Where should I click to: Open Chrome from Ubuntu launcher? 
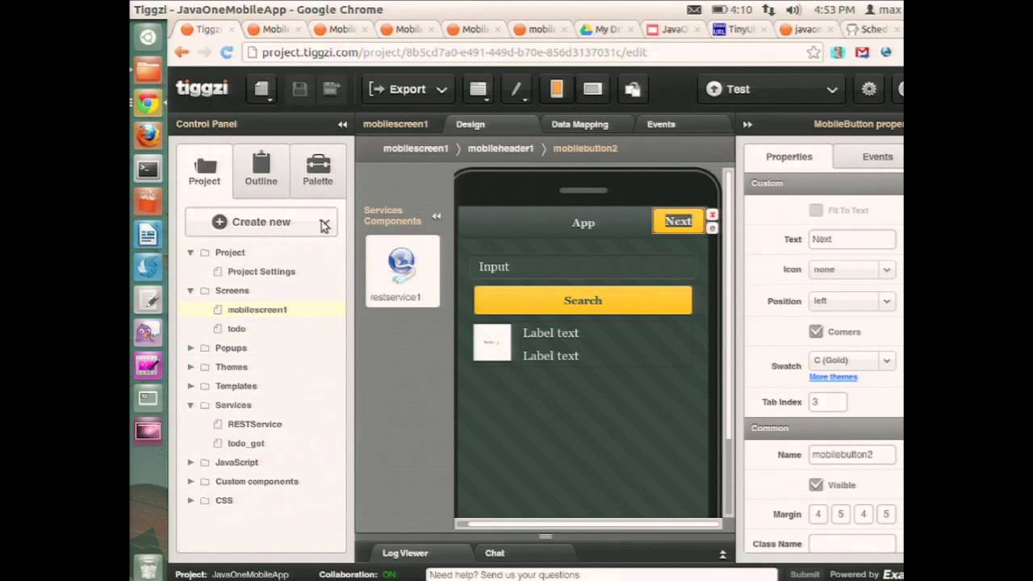coord(148,102)
